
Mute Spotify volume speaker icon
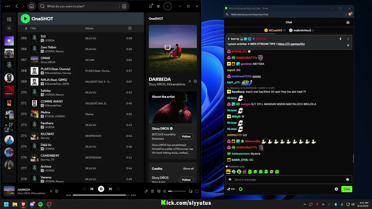tap(164, 191)
